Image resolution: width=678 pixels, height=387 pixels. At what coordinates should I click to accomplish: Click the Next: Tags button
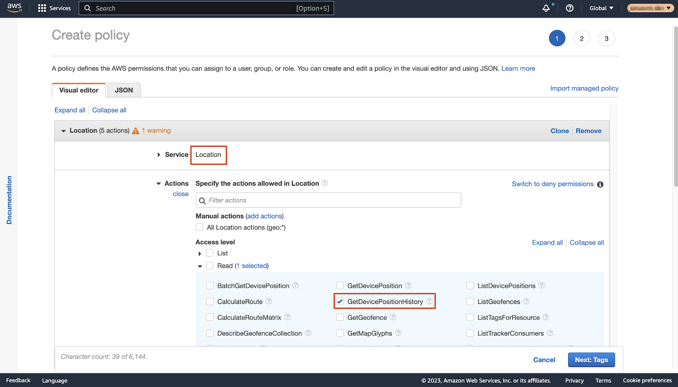click(x=591, y=360)
